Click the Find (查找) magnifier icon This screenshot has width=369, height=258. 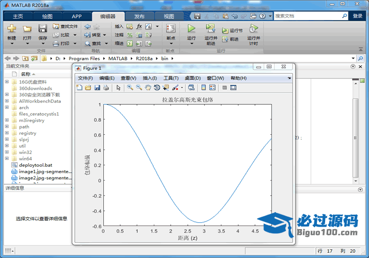88,43
